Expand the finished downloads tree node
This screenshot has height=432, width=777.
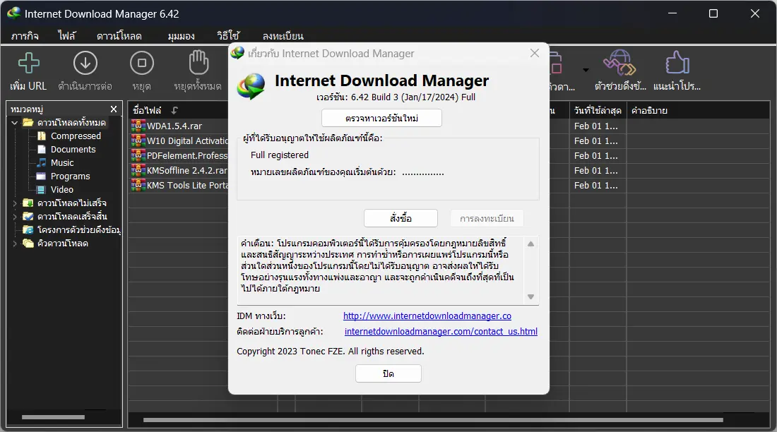pyautogui.click(x=14, y=217)
